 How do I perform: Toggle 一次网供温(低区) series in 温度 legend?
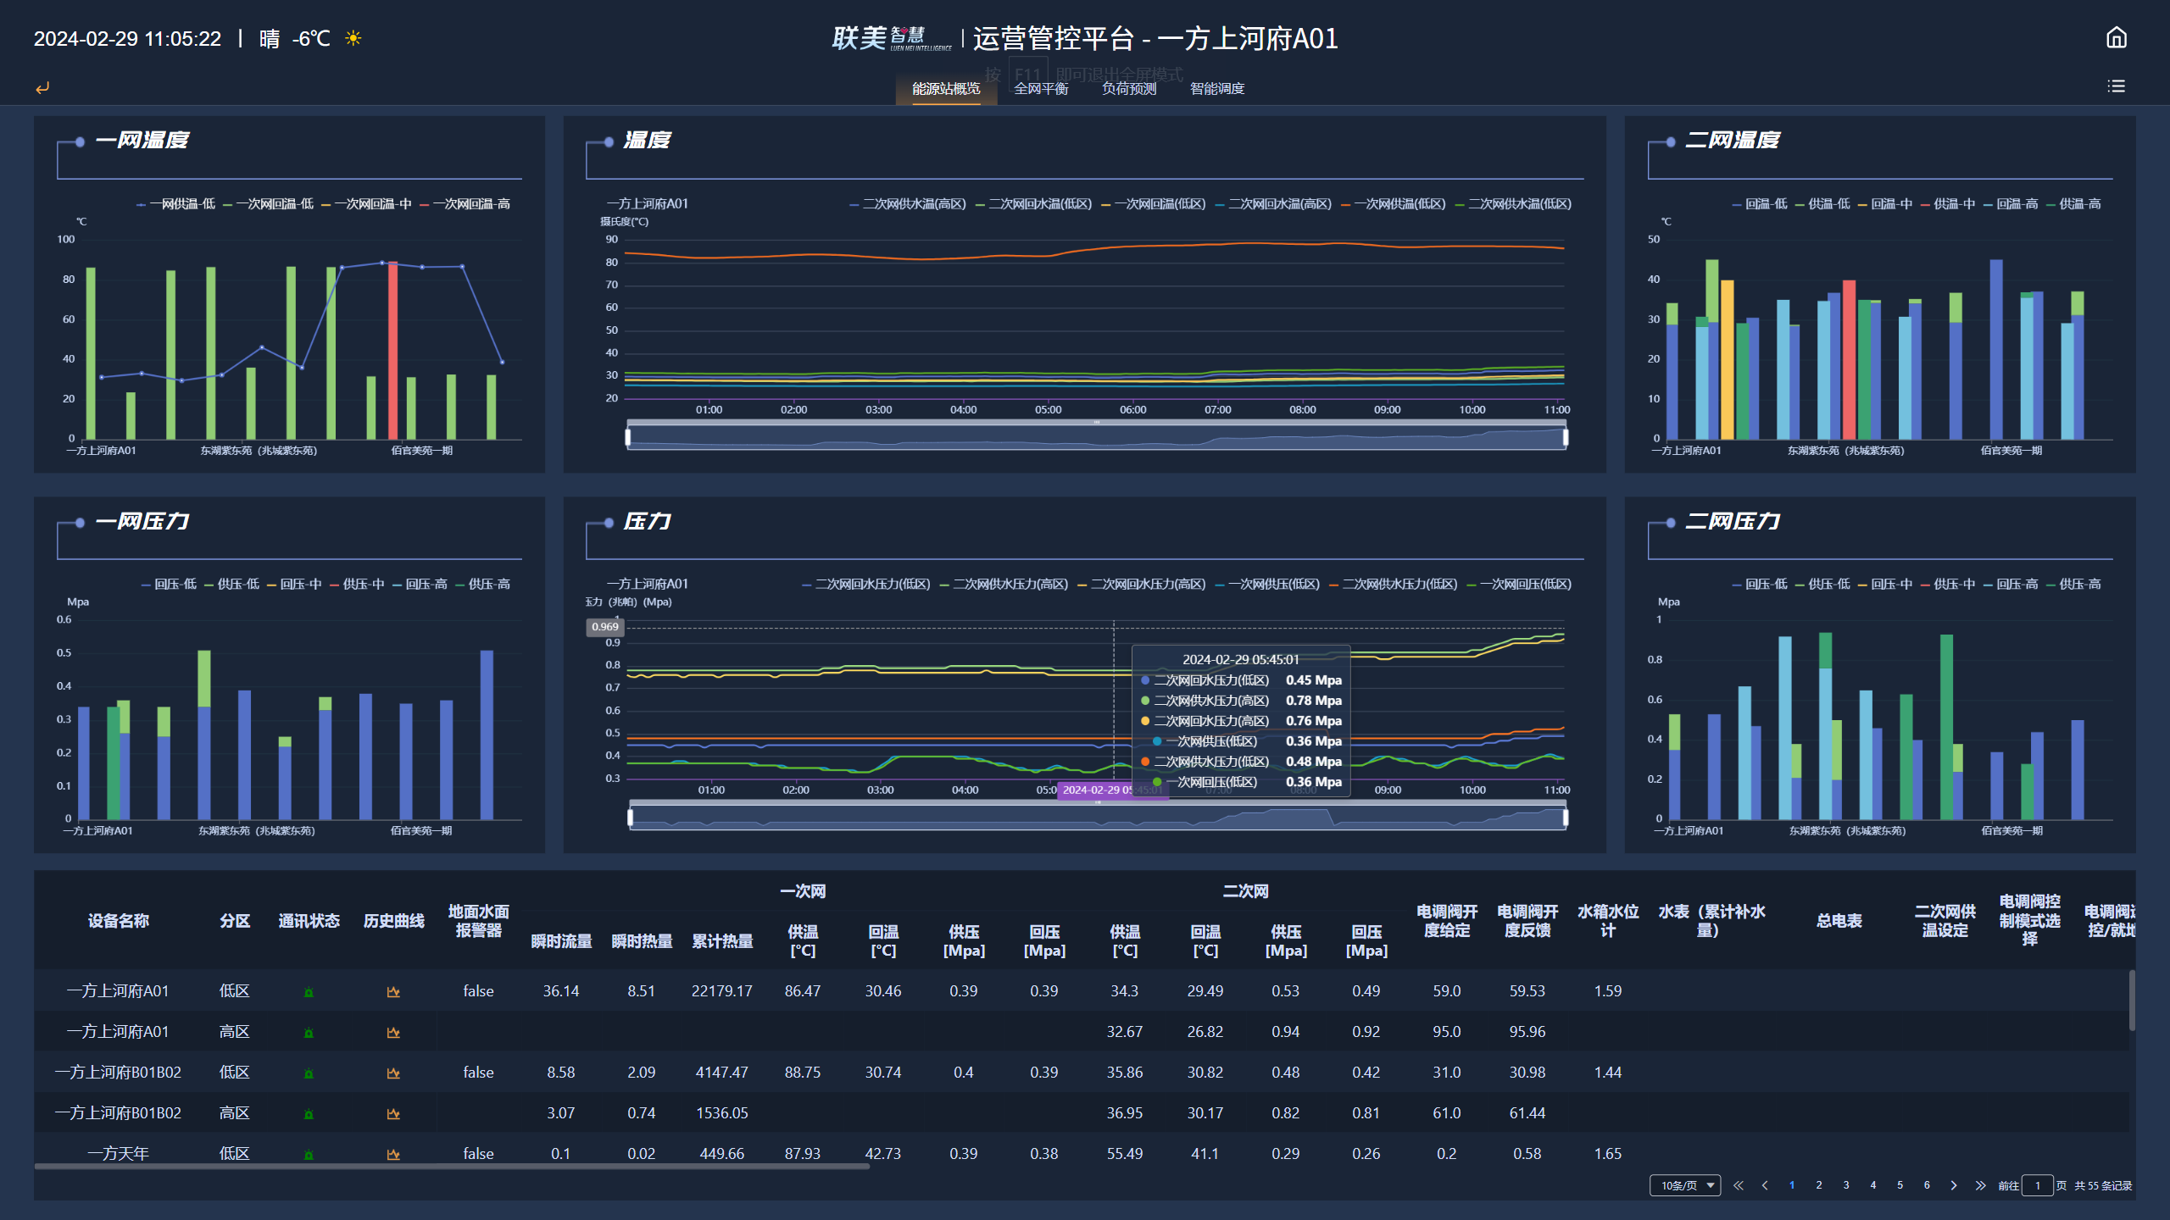pyautogui.click(x=1394, y=204)
